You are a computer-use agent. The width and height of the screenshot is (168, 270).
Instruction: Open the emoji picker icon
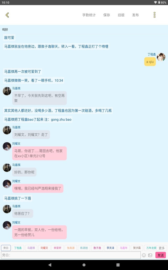[x=144, y=255]
